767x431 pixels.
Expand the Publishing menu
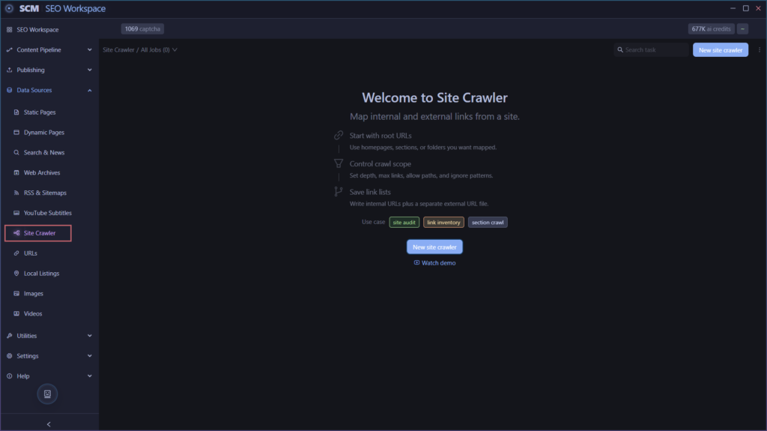click(49, 70)
